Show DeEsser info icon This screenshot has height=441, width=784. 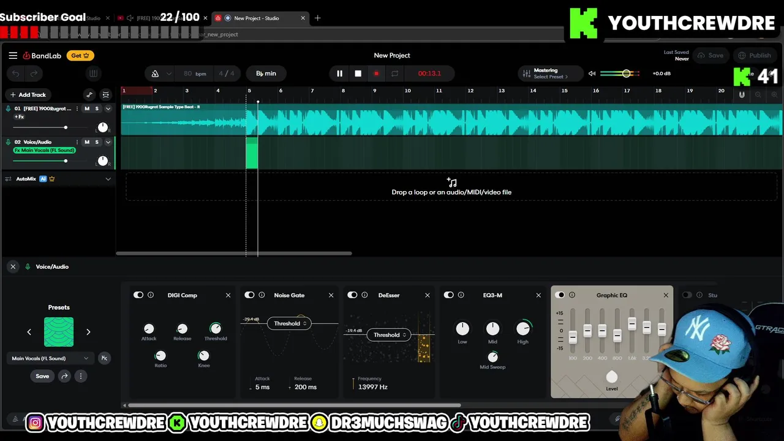pos(364,295)
